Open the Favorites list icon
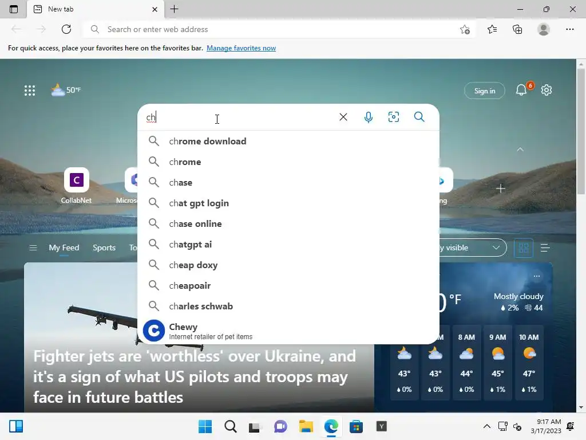 click(492, 29)
